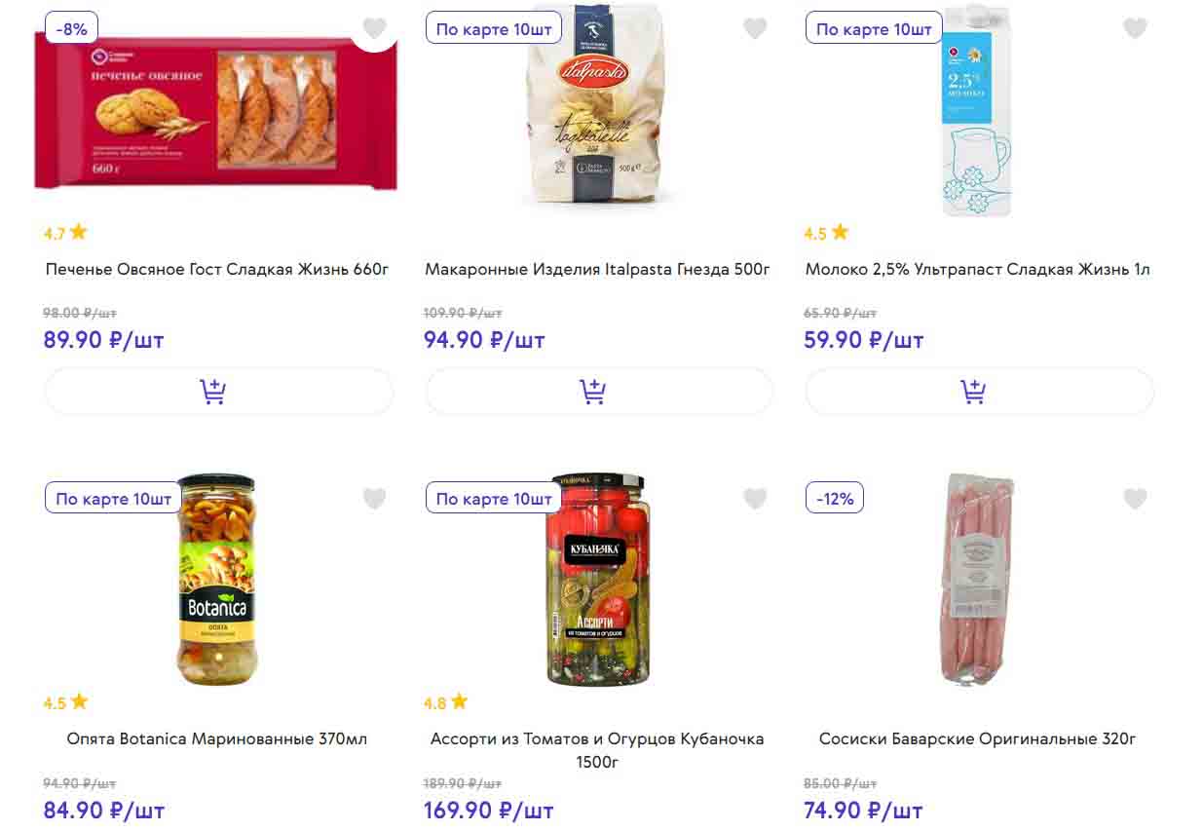
Task: Like the Сосиски Баварские product
Action: [x=1135, y=499]
